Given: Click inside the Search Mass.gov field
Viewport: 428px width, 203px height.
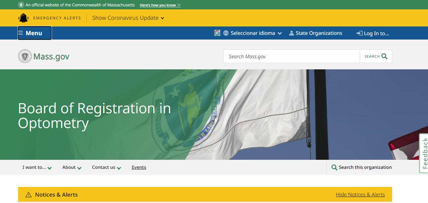Looking at the screenshot, I should pos(291,56).
